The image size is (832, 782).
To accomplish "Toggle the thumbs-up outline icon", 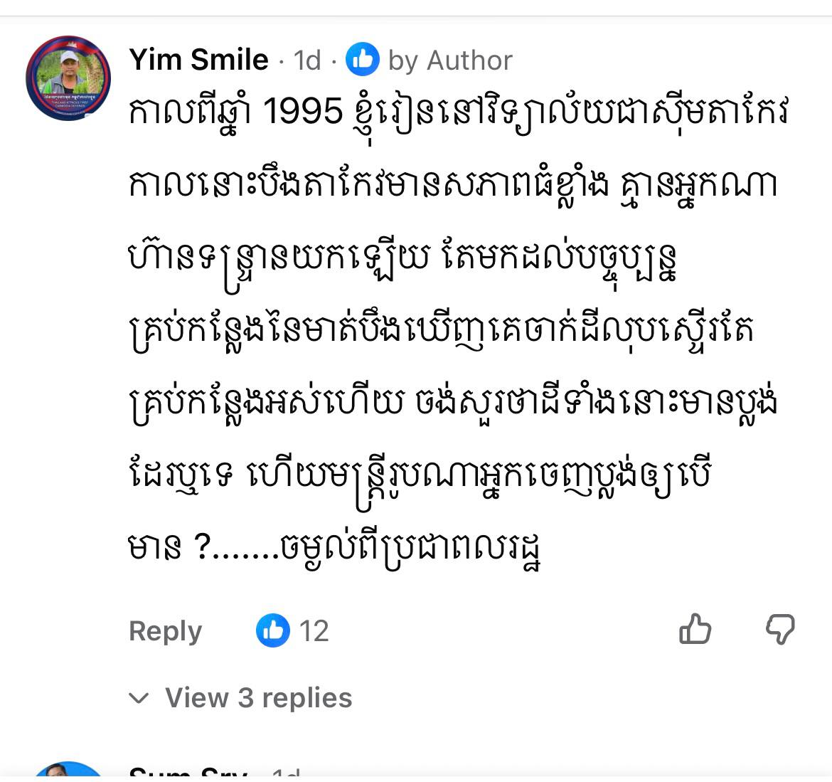I will point(695,629).
